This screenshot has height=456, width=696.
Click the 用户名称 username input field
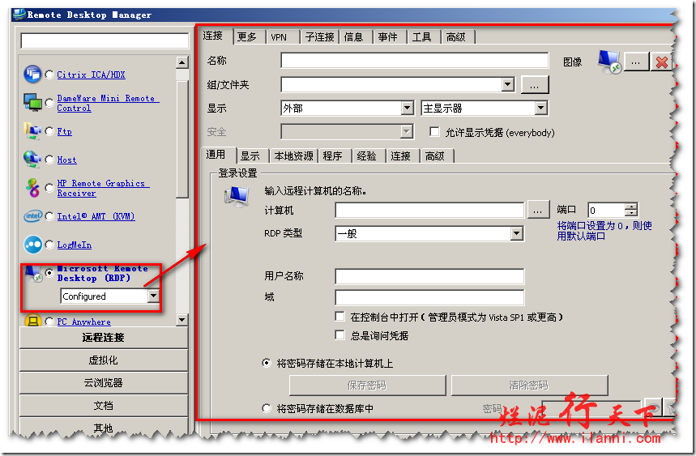[429, 276]
